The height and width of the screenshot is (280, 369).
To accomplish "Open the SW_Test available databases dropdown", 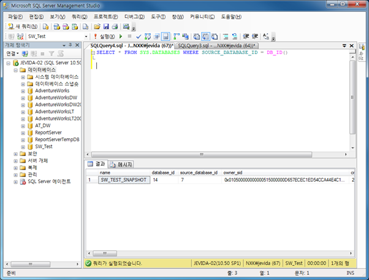I will point(86,36).
